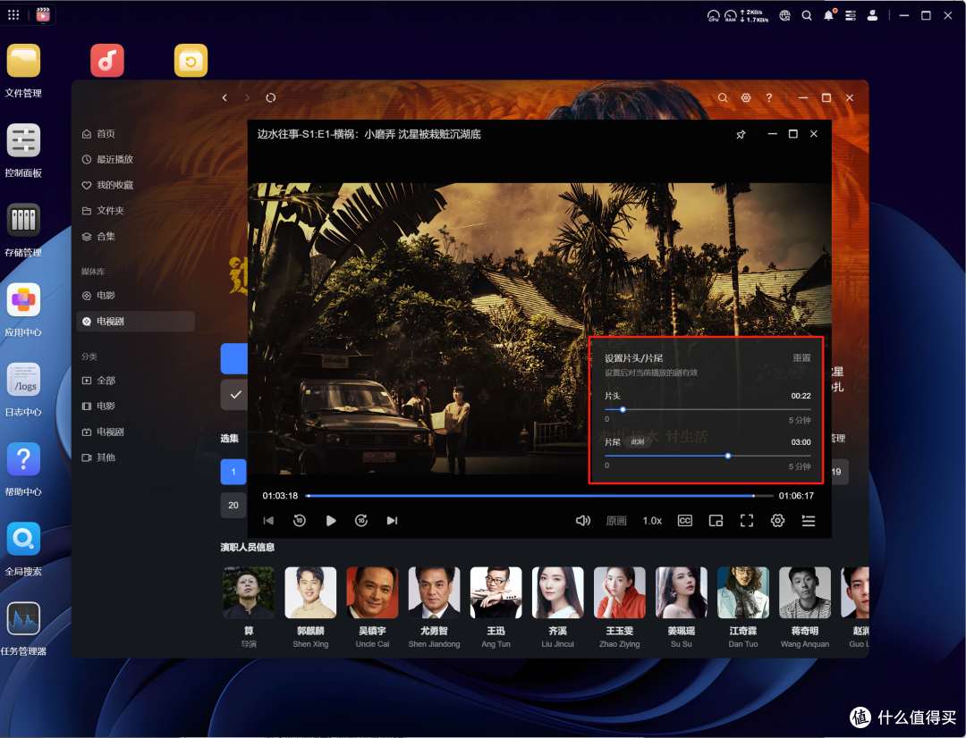Toggle fullscreen video mode
This screenshot has width=966, height=738.
tap(747, 521)
